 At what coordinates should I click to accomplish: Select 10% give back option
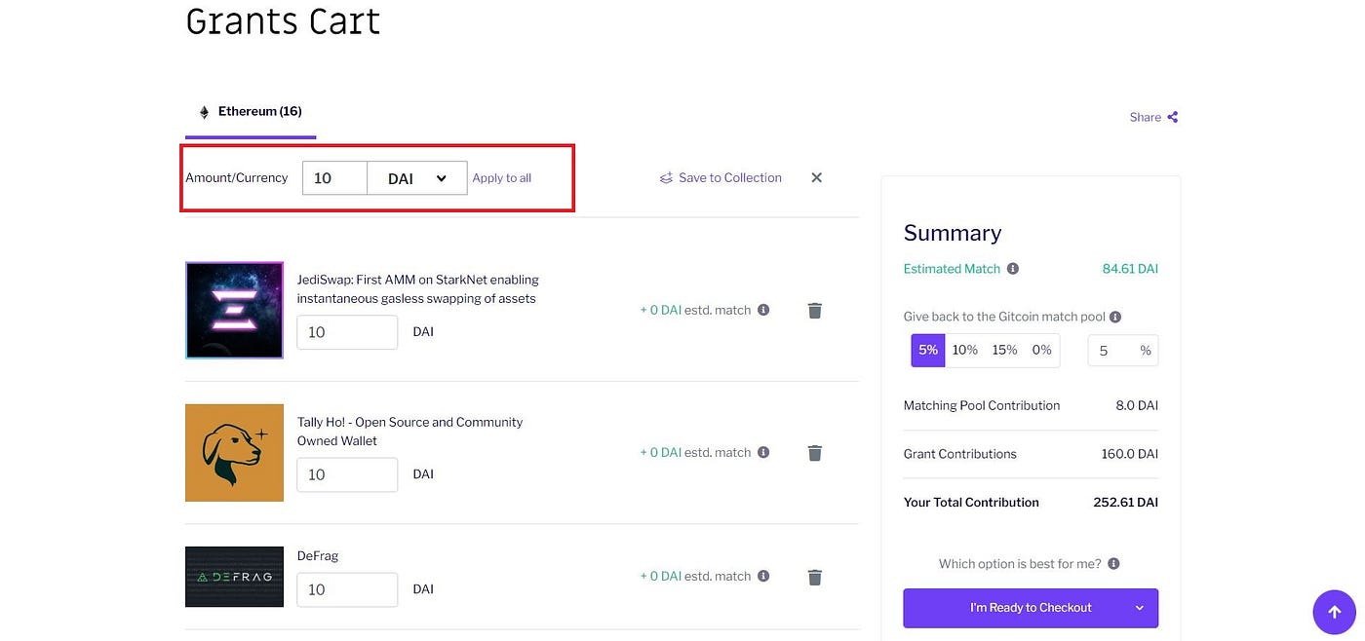point(964,350)
